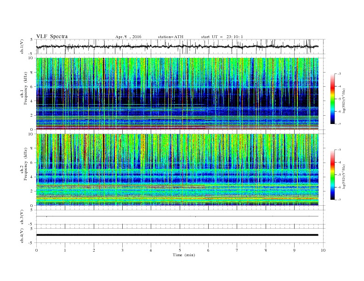This screenshot has width=364, height=281.
Task: Click the "0" tick on the time axis
Action: tap(36, 250)
